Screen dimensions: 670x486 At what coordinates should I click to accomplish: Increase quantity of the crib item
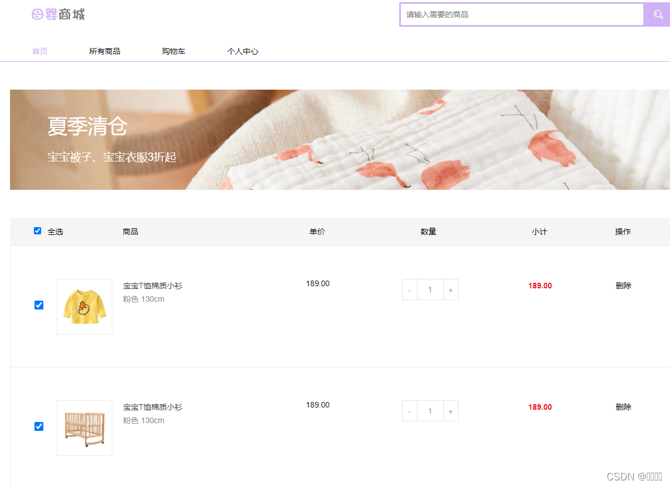point(450,411)
